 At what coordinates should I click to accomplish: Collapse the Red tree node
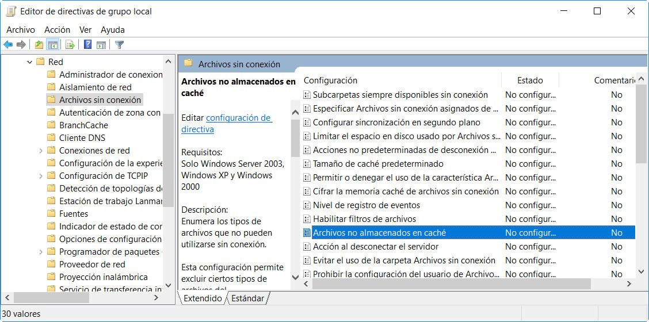(x=29, y=62)
